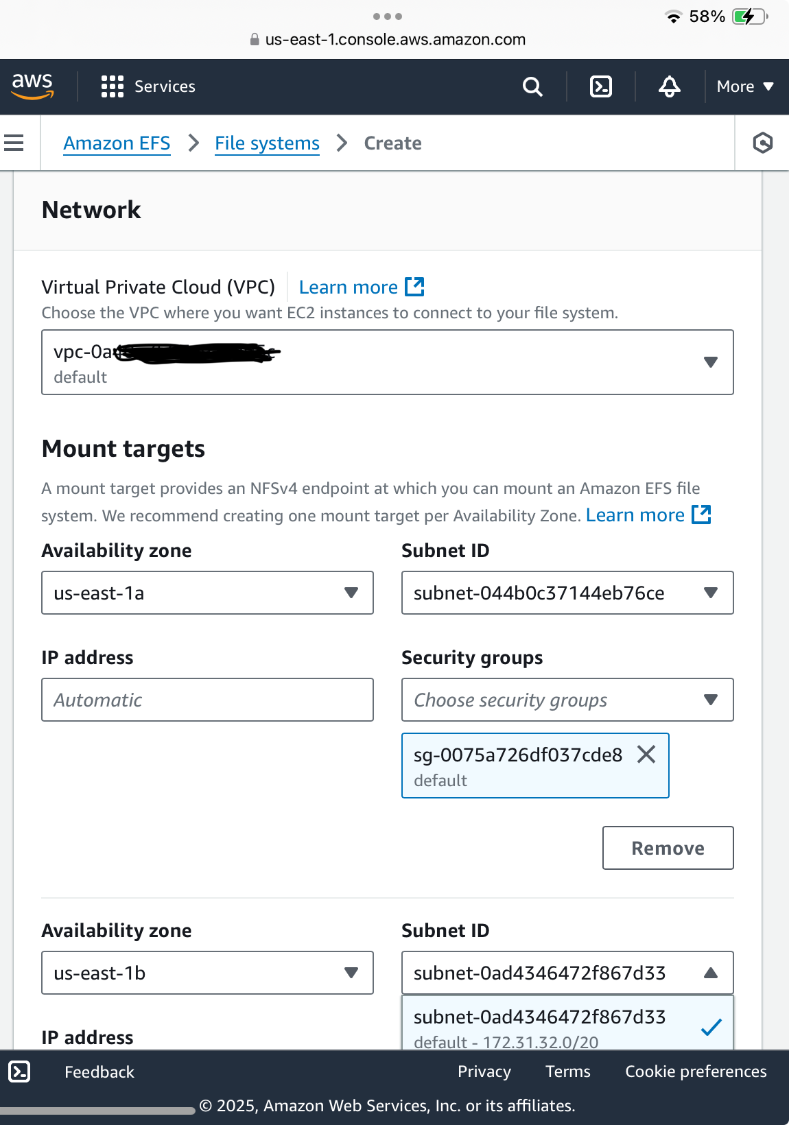This screenshot has height=1125, width=789.
Task: Click the AWS logo home icon
Action: click(x=32, y=86)
